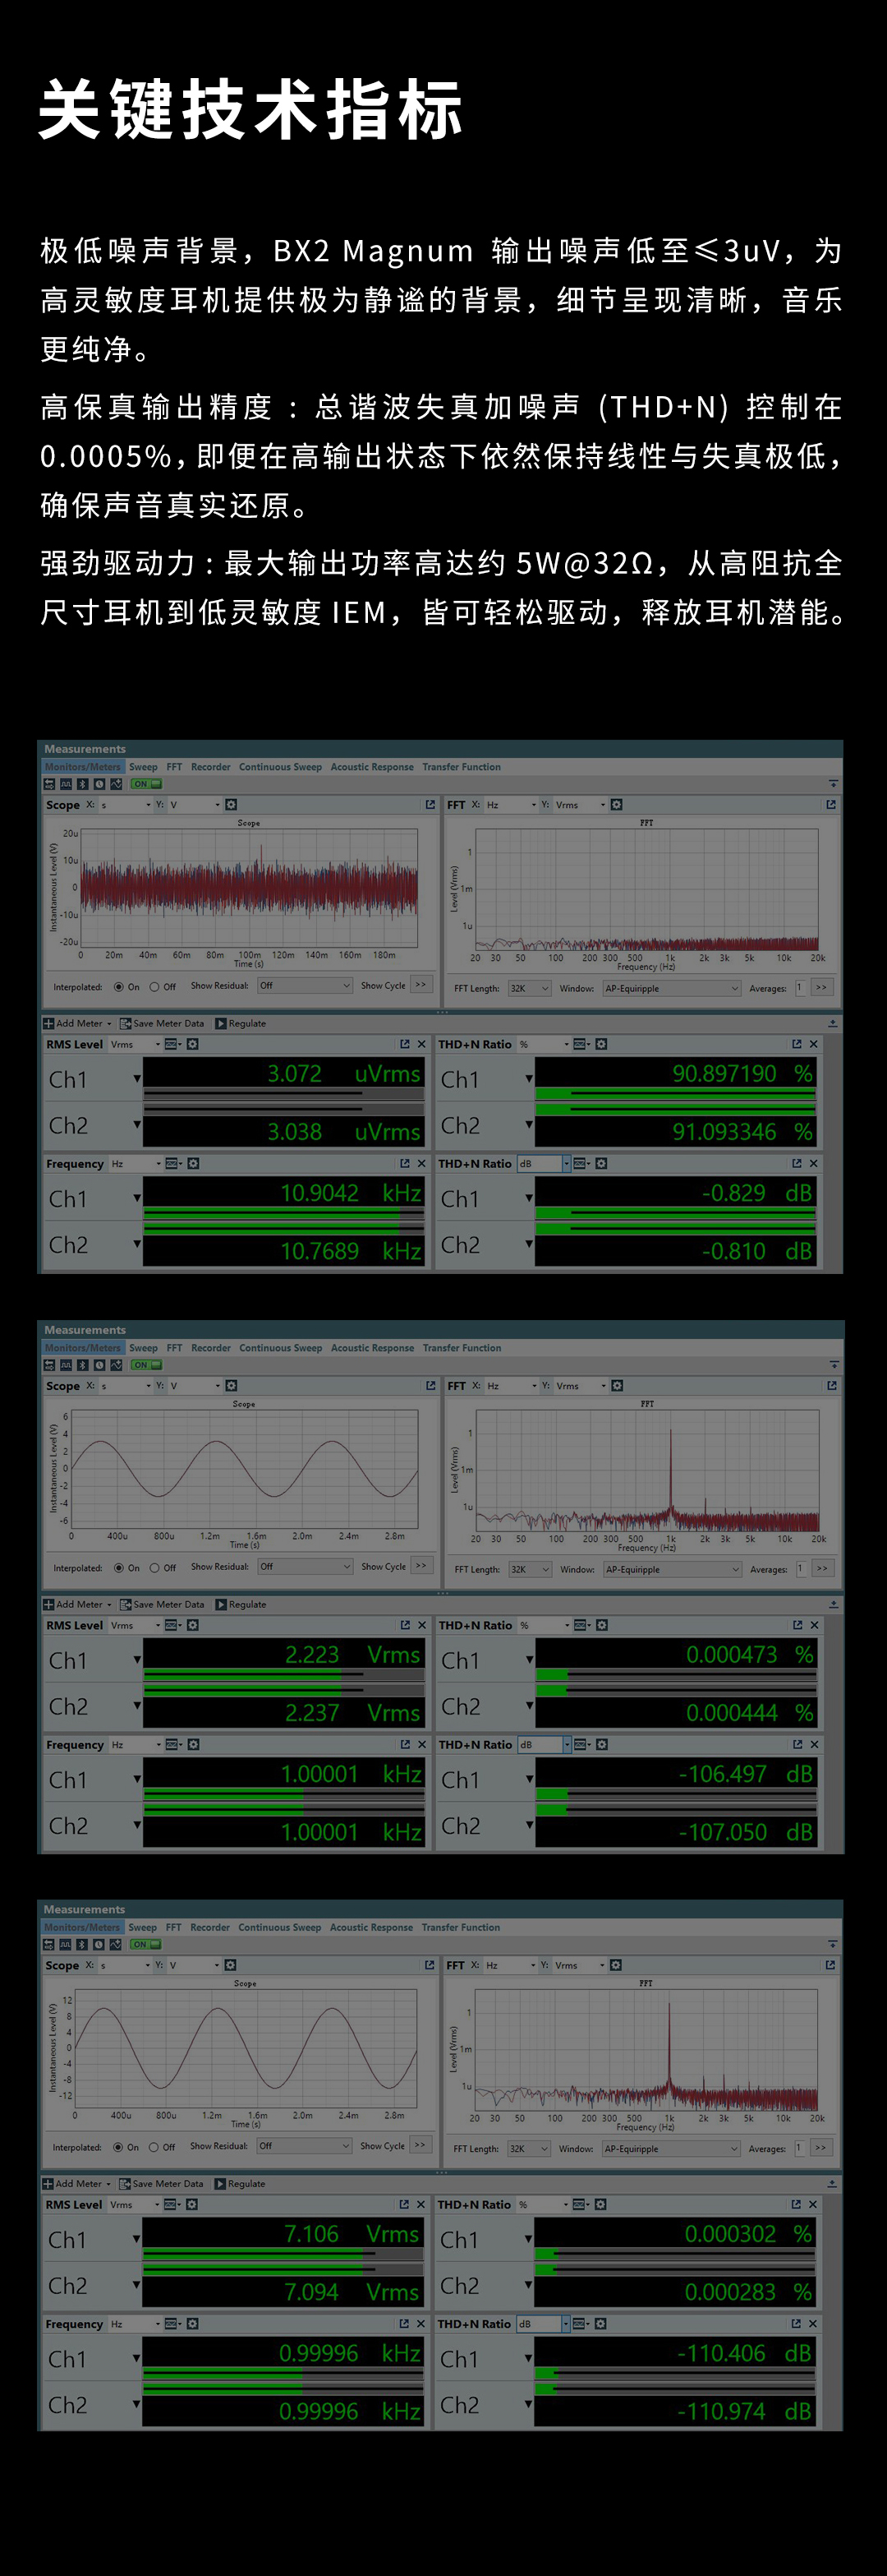Toggle green ON switch in 2.223 Vrms window
This screenshot has height=2576, width=887.
tap(146, 1365)
